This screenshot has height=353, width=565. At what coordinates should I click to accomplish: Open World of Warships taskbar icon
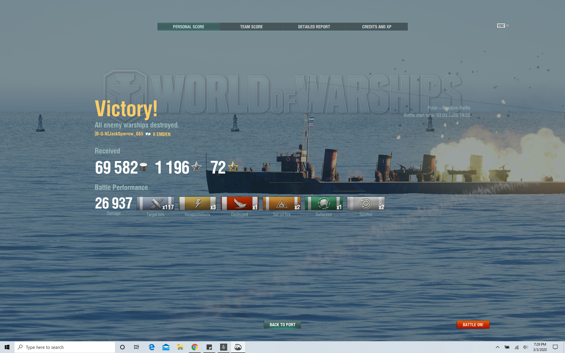pyautogui.click(x=224, y=347)
